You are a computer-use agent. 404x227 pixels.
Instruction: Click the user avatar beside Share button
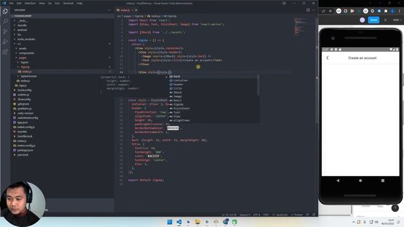(362, 20)
